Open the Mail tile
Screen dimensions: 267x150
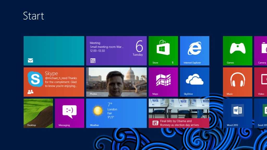54,51
